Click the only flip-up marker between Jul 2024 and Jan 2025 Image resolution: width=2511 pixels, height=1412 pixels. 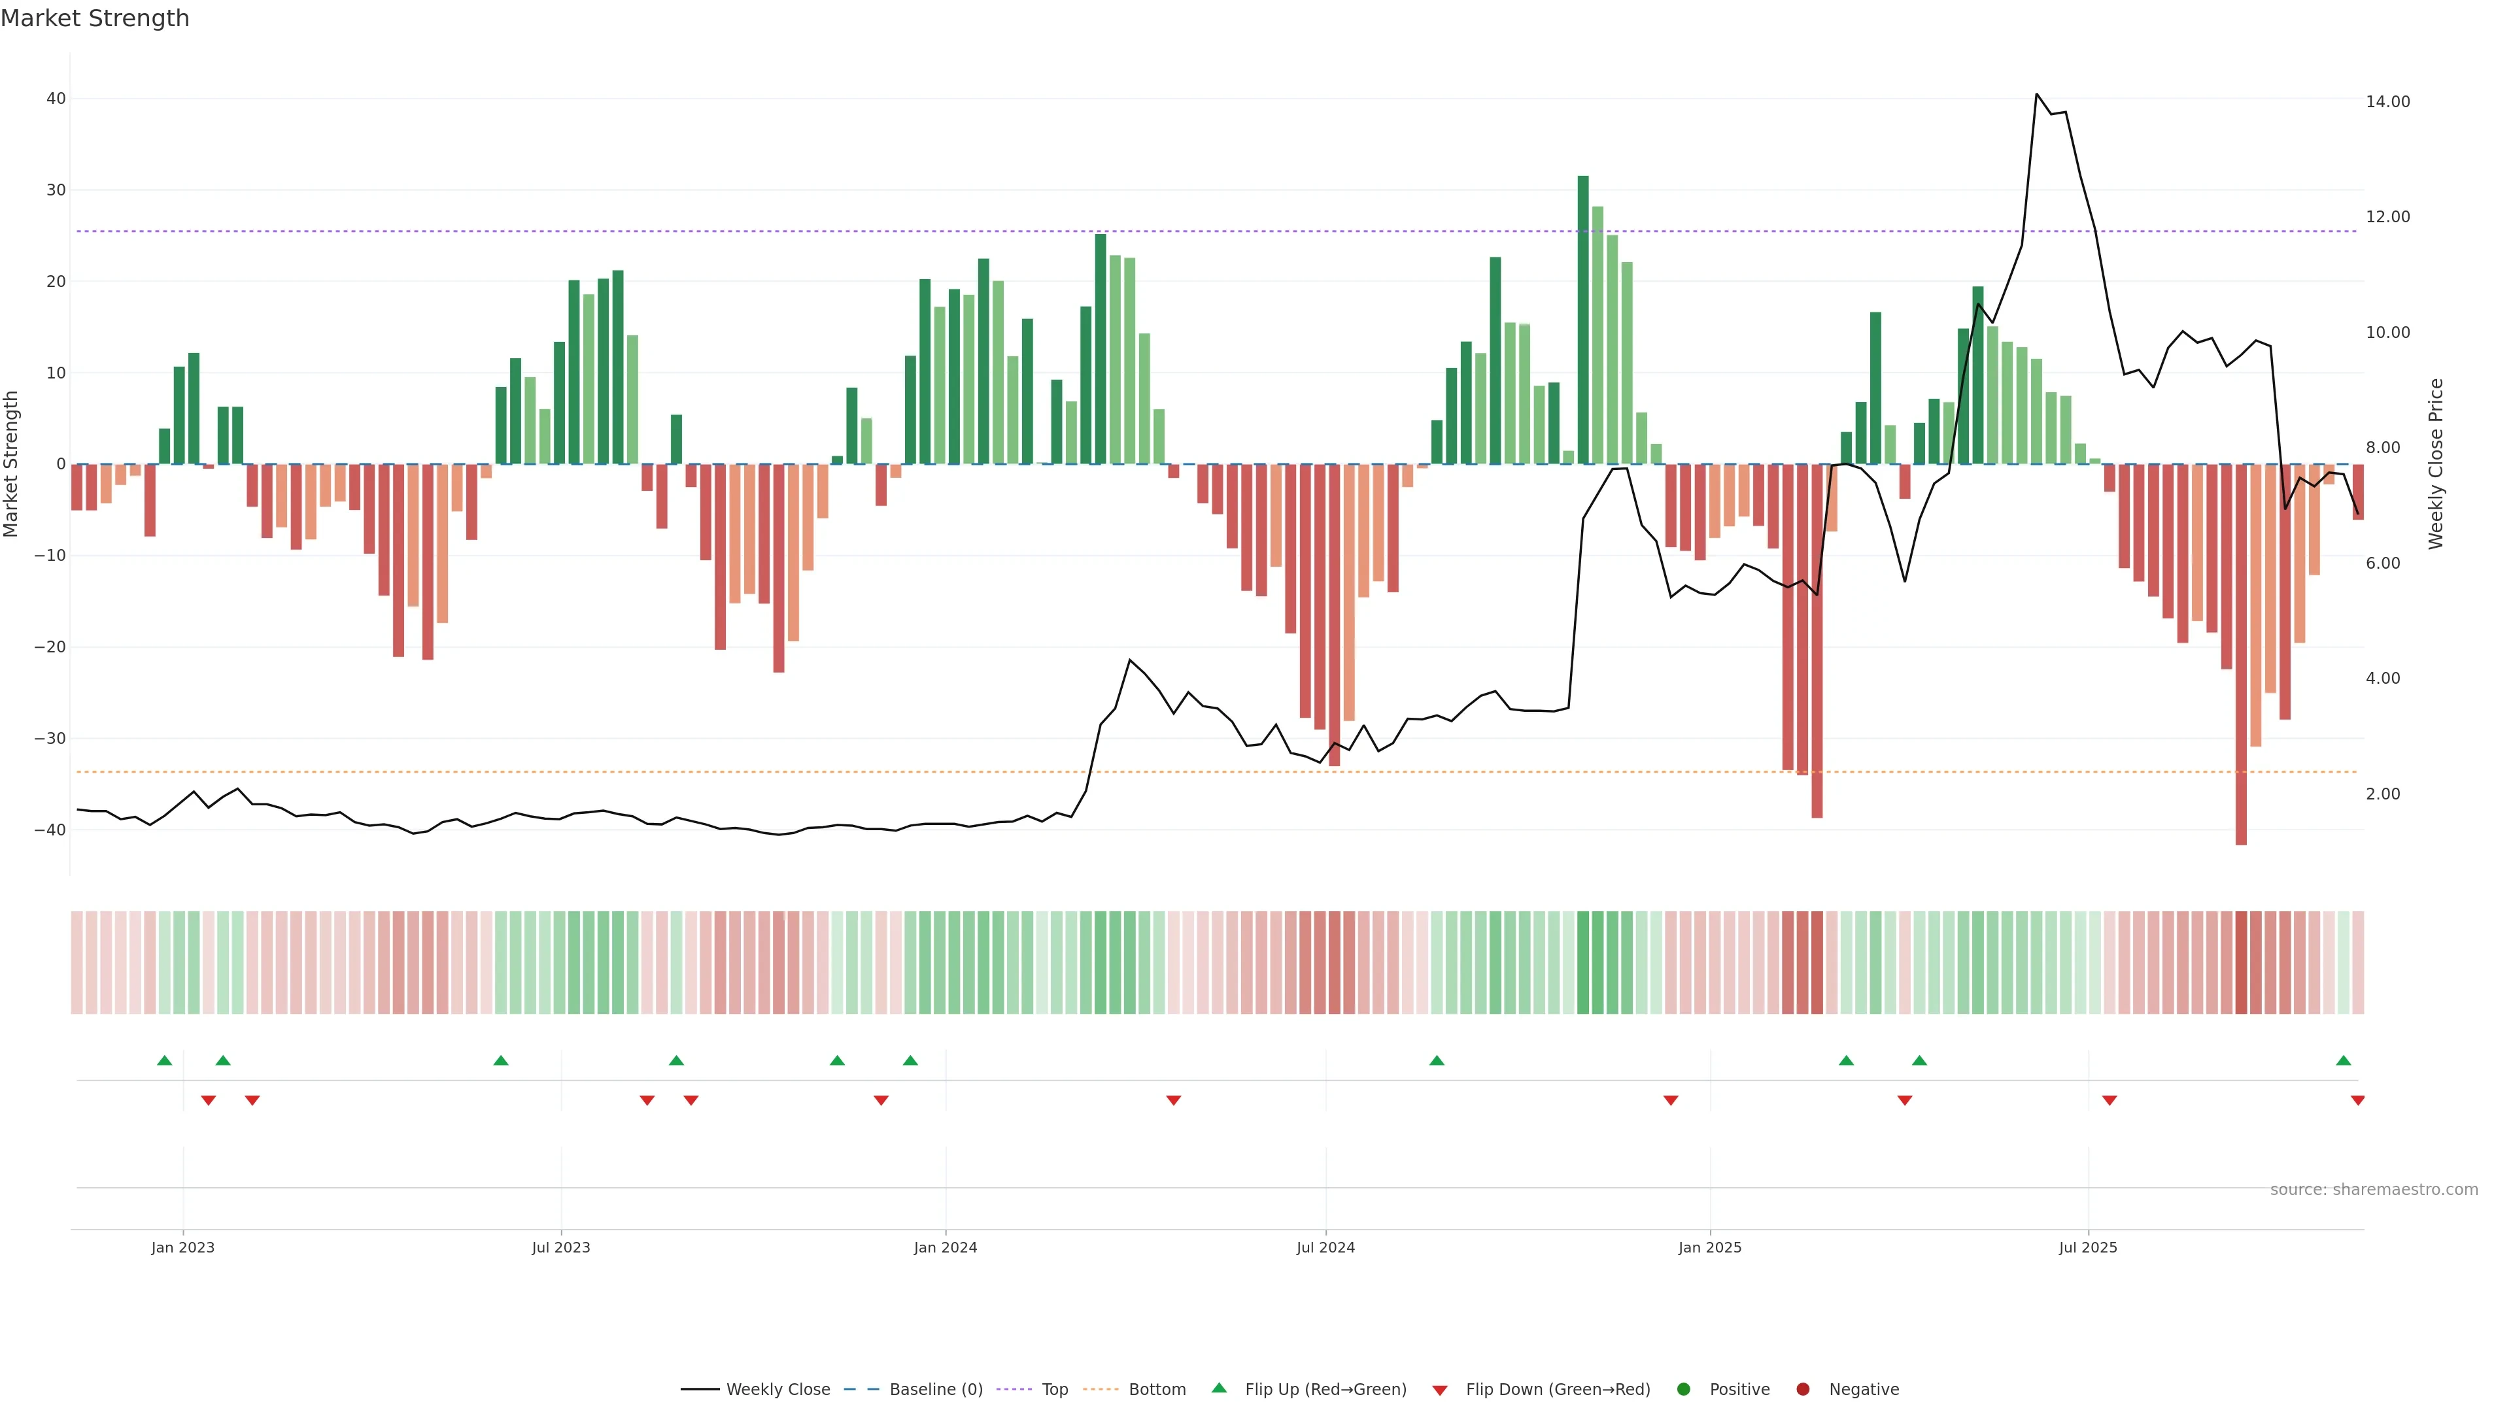tap(1437, 1060)
